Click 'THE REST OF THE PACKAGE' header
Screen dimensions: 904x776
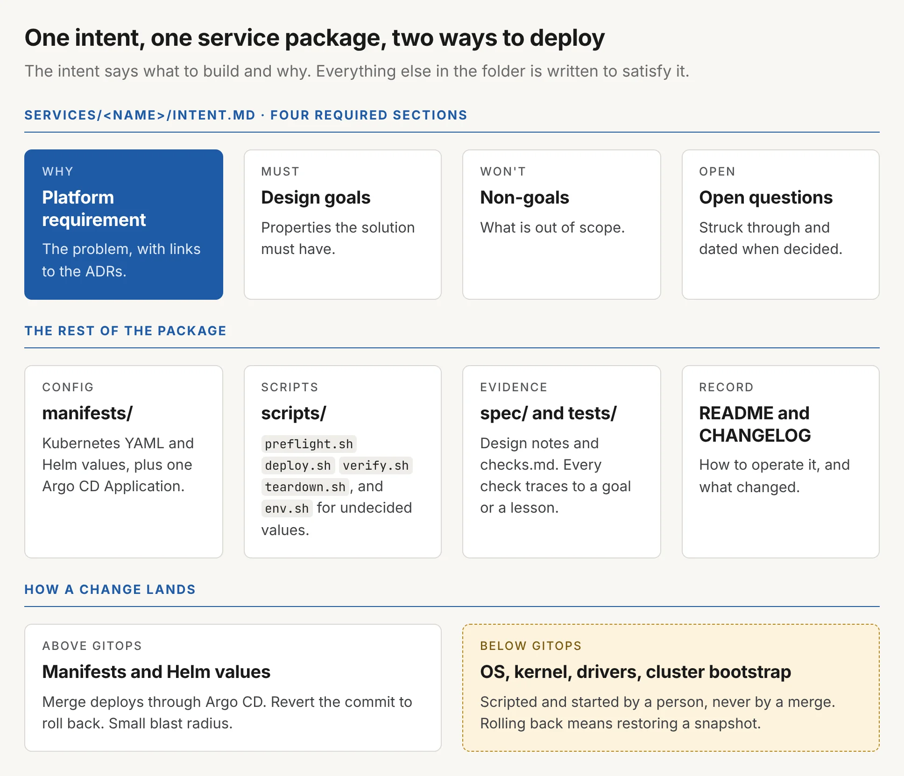click(126, 331)
